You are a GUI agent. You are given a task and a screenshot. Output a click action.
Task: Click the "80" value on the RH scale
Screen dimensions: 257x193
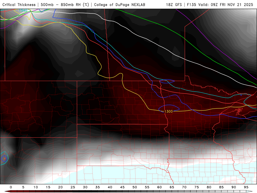tap(209, 187)
